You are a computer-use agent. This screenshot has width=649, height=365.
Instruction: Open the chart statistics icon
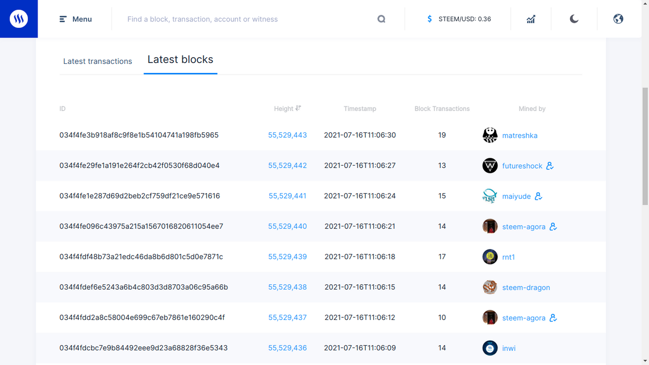531,19
